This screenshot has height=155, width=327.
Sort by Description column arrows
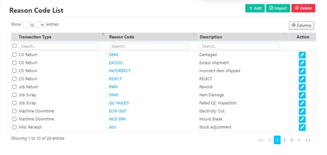(285, 34)
